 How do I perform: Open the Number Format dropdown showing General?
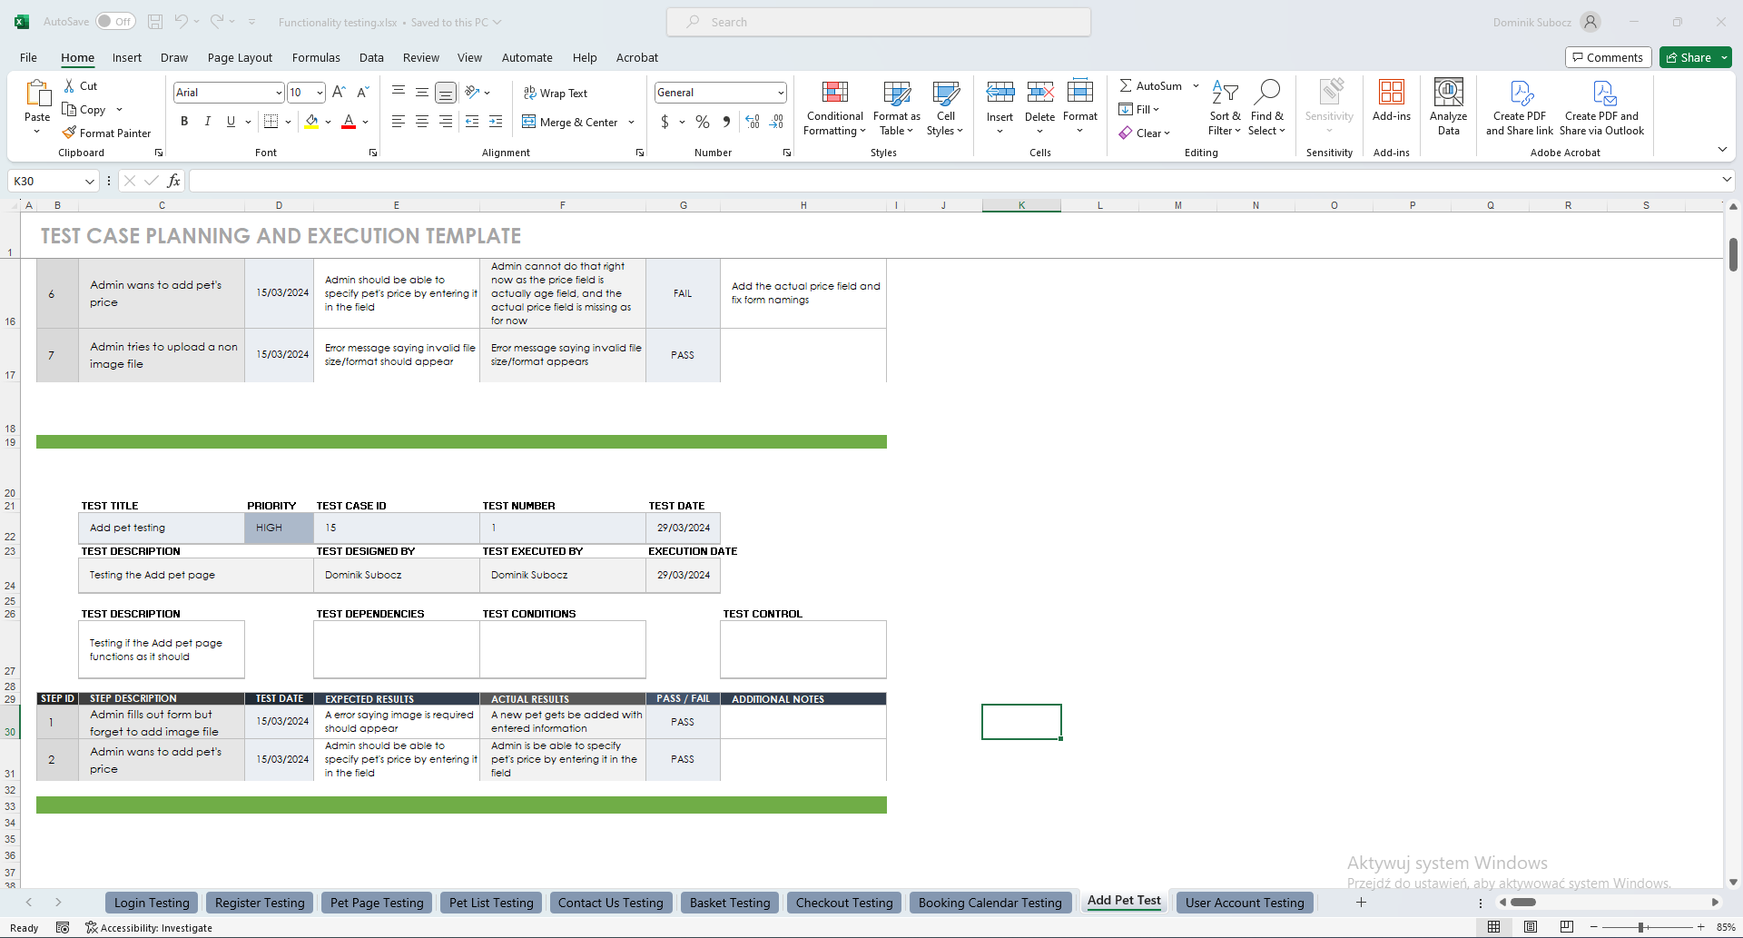(x=720, y=92)
